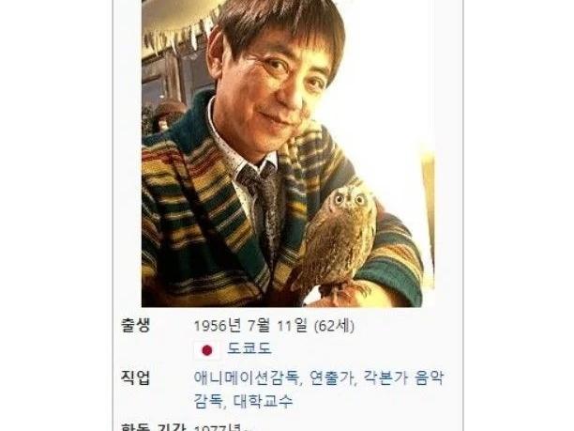Click the Japan flag icon
574x431 pixels.
pos(207,350)
